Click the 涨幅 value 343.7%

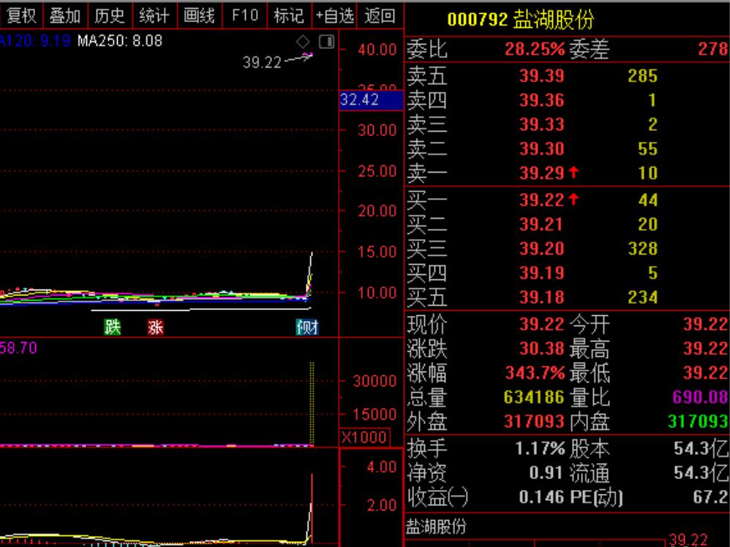pos(535,373)
